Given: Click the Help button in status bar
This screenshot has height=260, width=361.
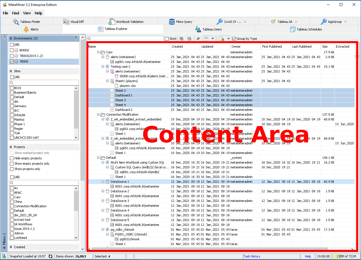Looking at the screenshot, I should pyautogui.click(x=308, y=256).
